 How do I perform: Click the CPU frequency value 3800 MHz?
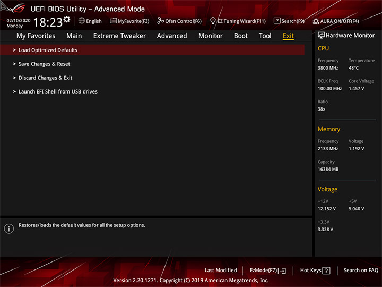point(328,68)
